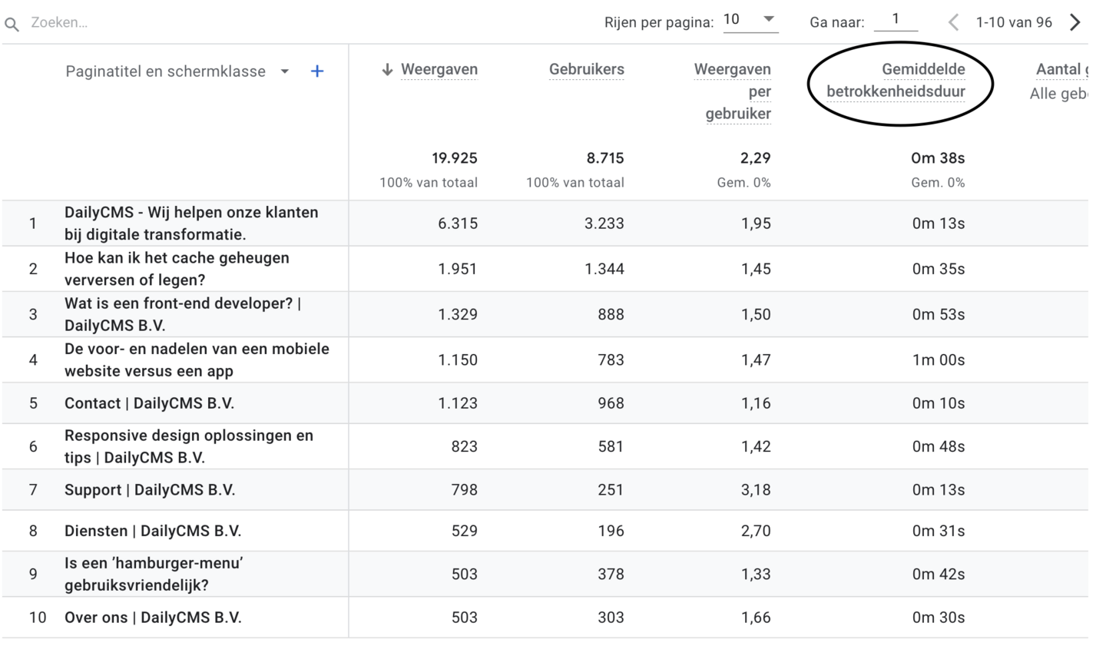1106x656 pixels.
Task: Click the Weergaven column header
Action: point(439,70)
